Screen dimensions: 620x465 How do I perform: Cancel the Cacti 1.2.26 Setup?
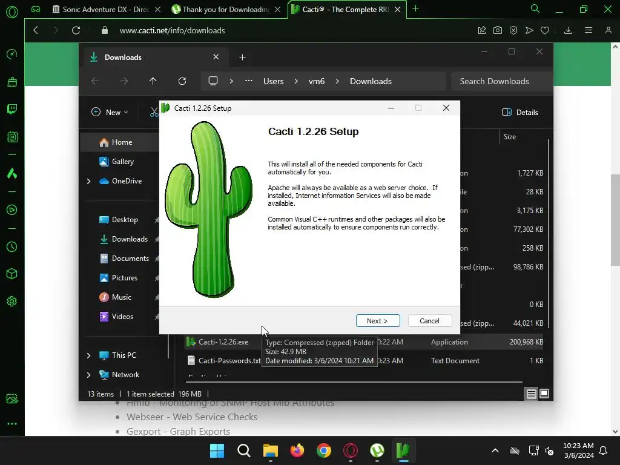(x=429, y=321)
